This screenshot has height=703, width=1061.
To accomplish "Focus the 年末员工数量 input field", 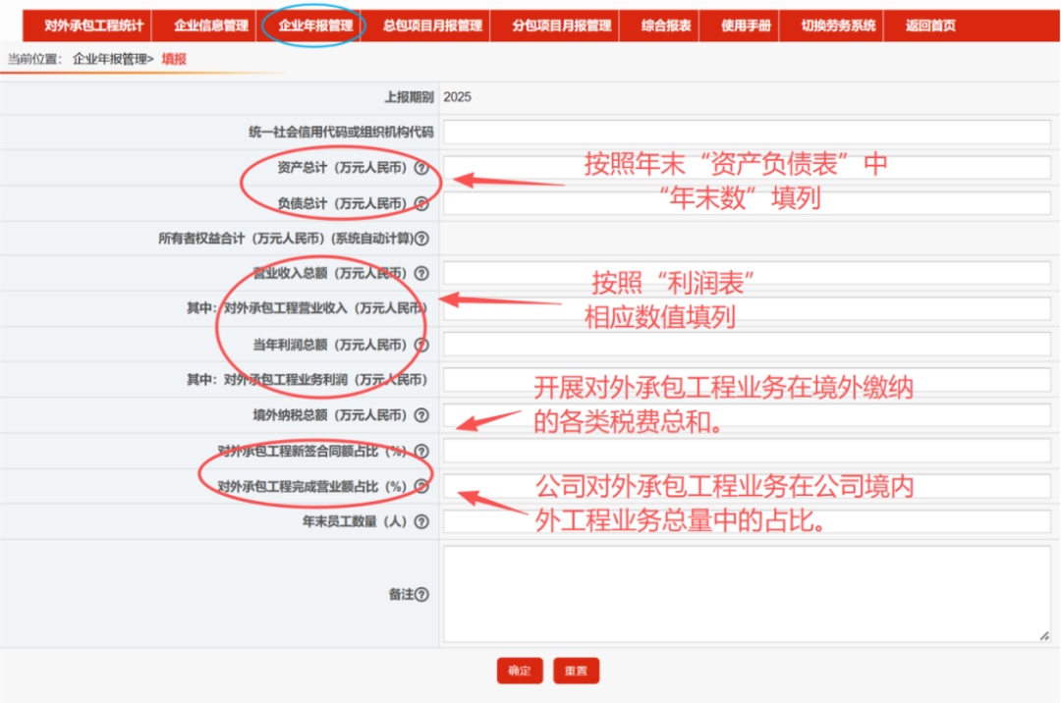I will pyautogui.click(x=747, y=522).
